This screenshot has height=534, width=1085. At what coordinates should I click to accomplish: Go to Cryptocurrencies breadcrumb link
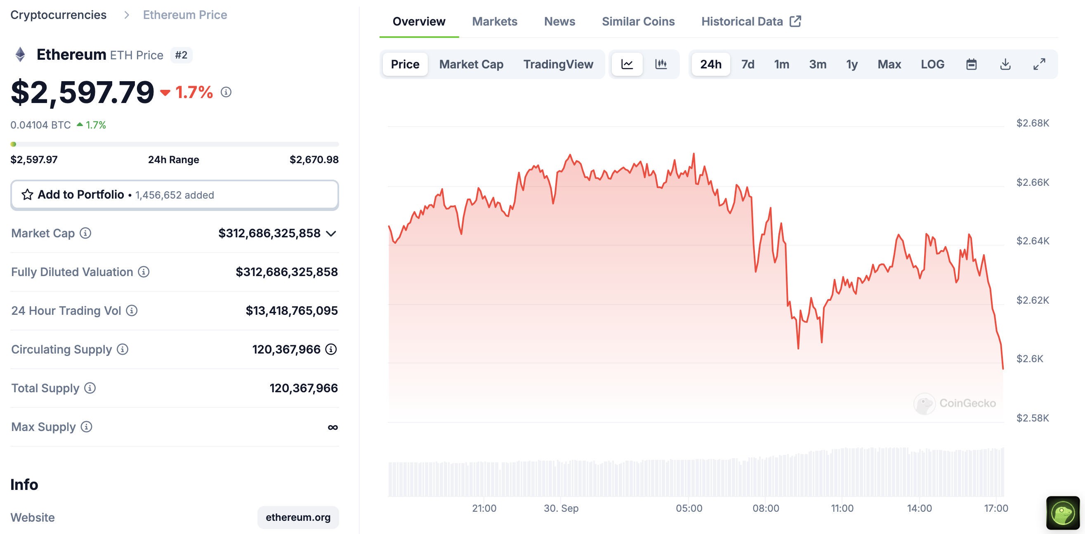pos(59,15)
